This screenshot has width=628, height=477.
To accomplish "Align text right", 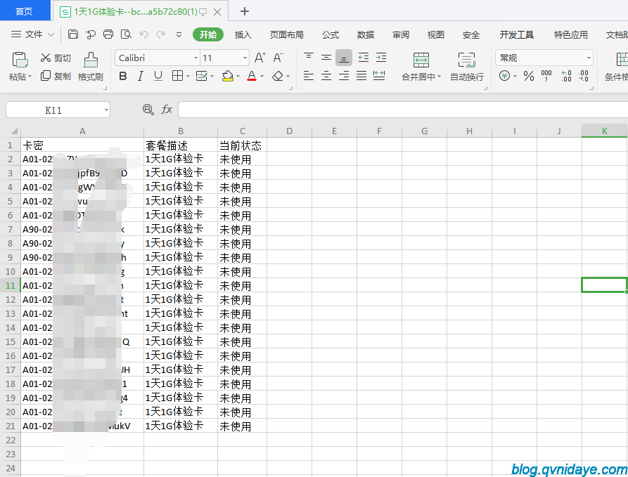I will pos(344,76).
